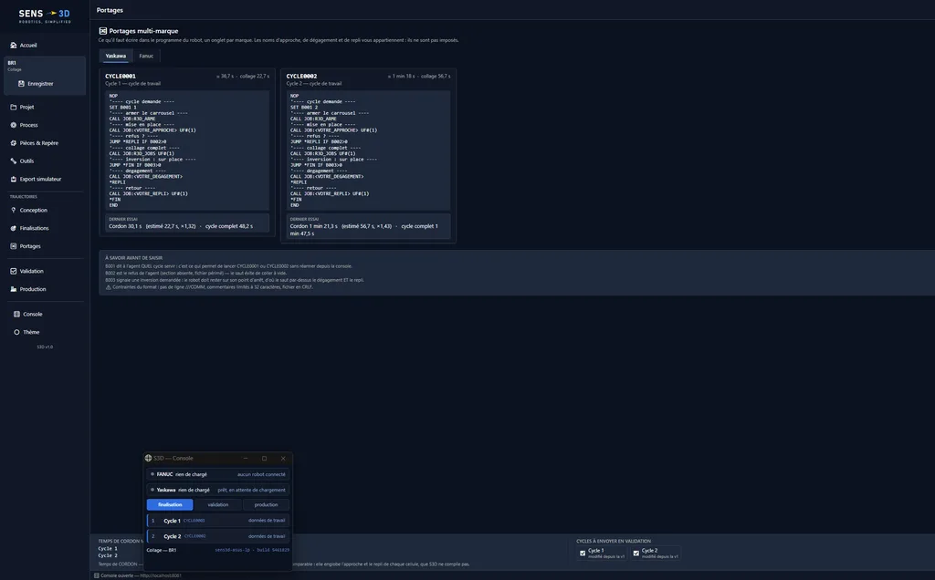
Task: Select the validation tab in the Console window
Action: [217, 505]
